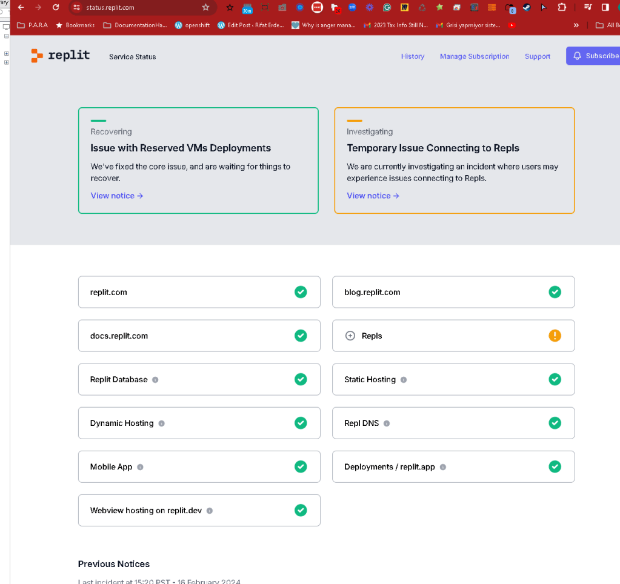Click info icon next to Replit Database
The height and width of the screenshot is (584, 620).
tap(155, 380)
